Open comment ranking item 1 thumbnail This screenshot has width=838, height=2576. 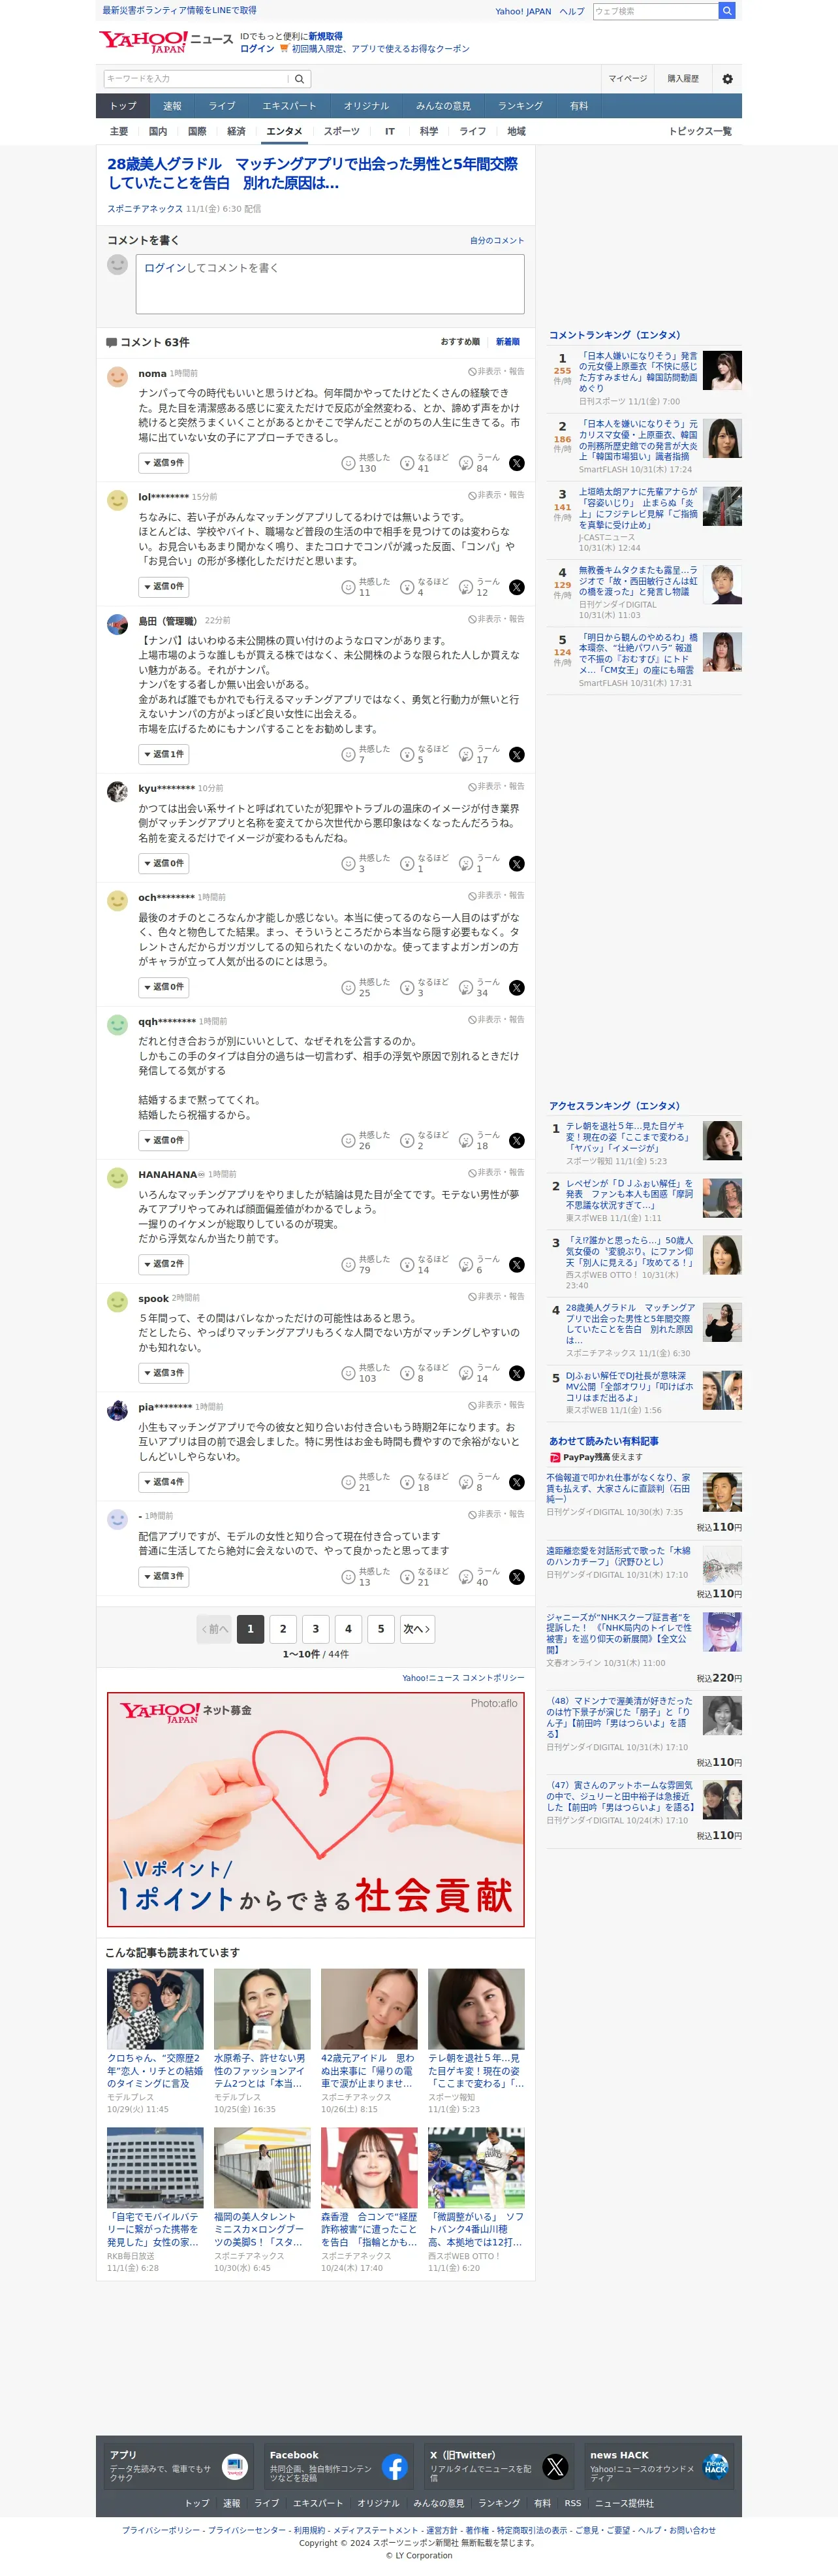[x=722, y=371]
